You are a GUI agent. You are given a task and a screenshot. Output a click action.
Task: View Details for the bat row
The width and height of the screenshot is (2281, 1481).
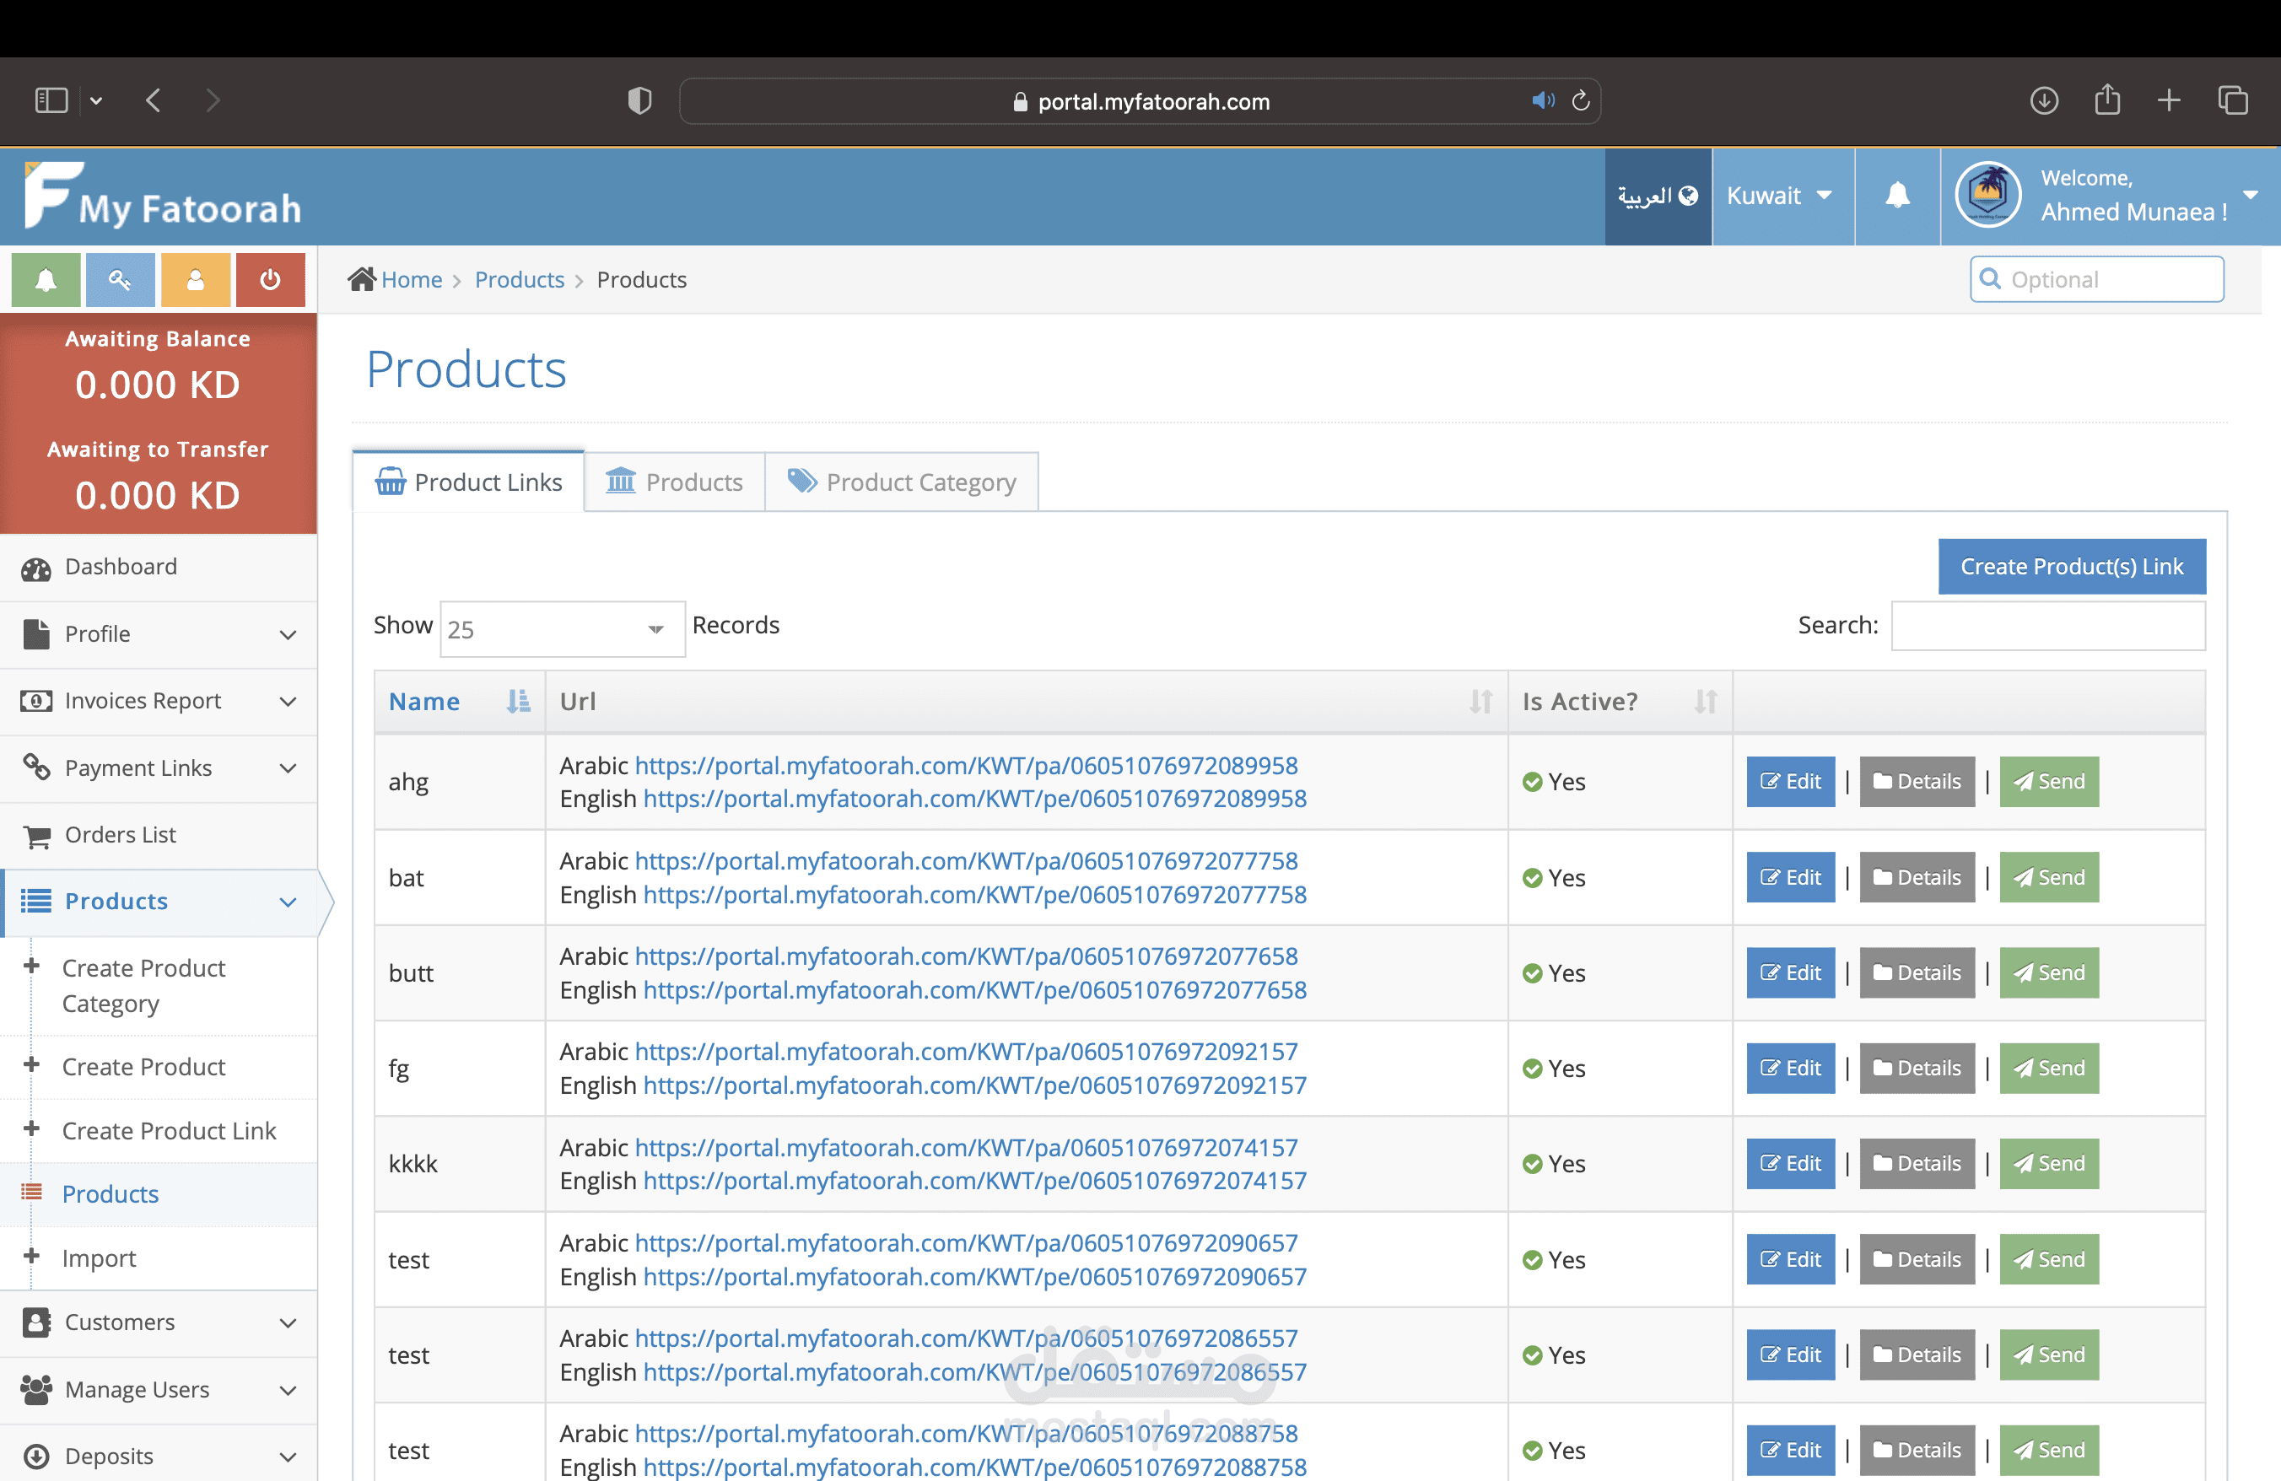pos(1917,877)
